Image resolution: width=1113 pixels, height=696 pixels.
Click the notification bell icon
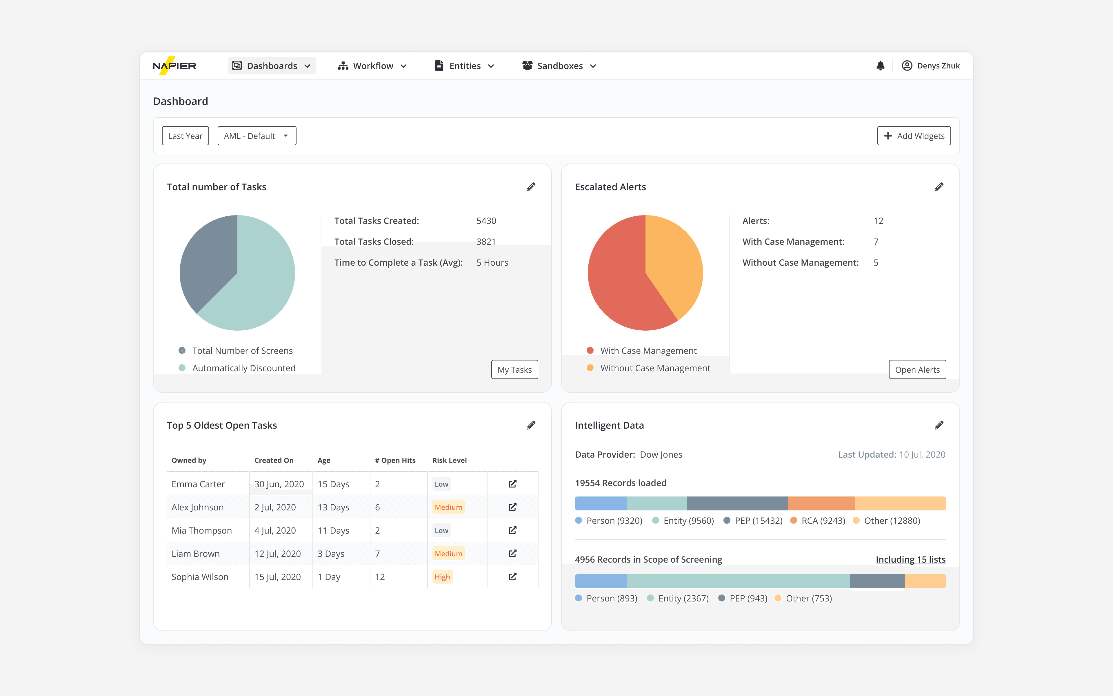point(880,66)
